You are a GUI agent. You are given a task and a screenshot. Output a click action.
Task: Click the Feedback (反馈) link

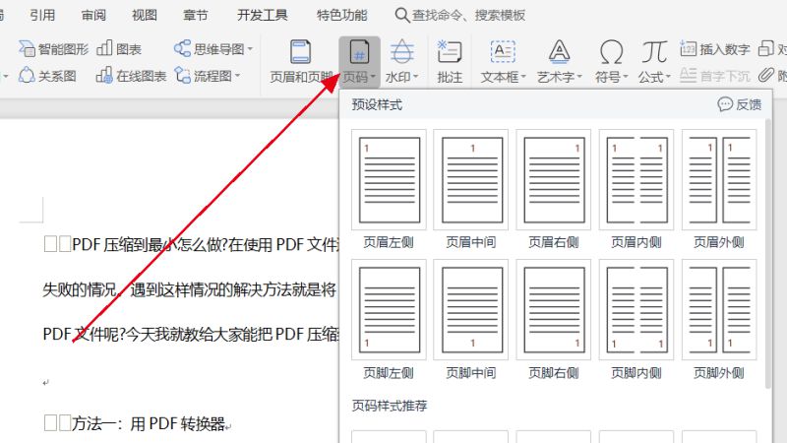point(740,104)
